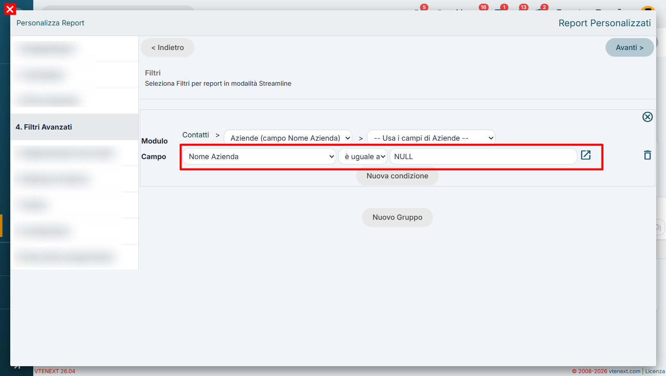The width and height of the screenshot is (666, 376).
Task: Expand the Nome Azienda field dropdown
Action: (x=259, y=157)
